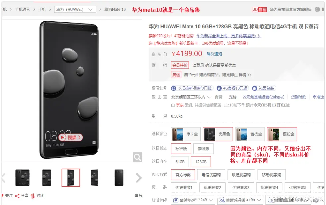Open 以旧换新 trade-in service icon
The height and width of the screenshot is (205, 326).
pyautogui.click(x=173, y=88)
